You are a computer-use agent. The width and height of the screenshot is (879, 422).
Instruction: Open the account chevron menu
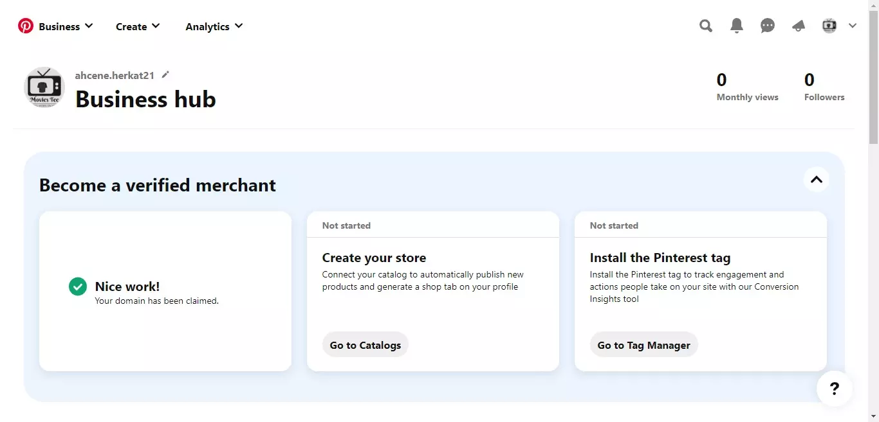click(853, 26)
